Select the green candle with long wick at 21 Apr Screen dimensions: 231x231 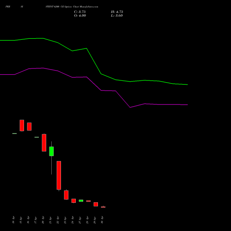click(x=51, y=151)
